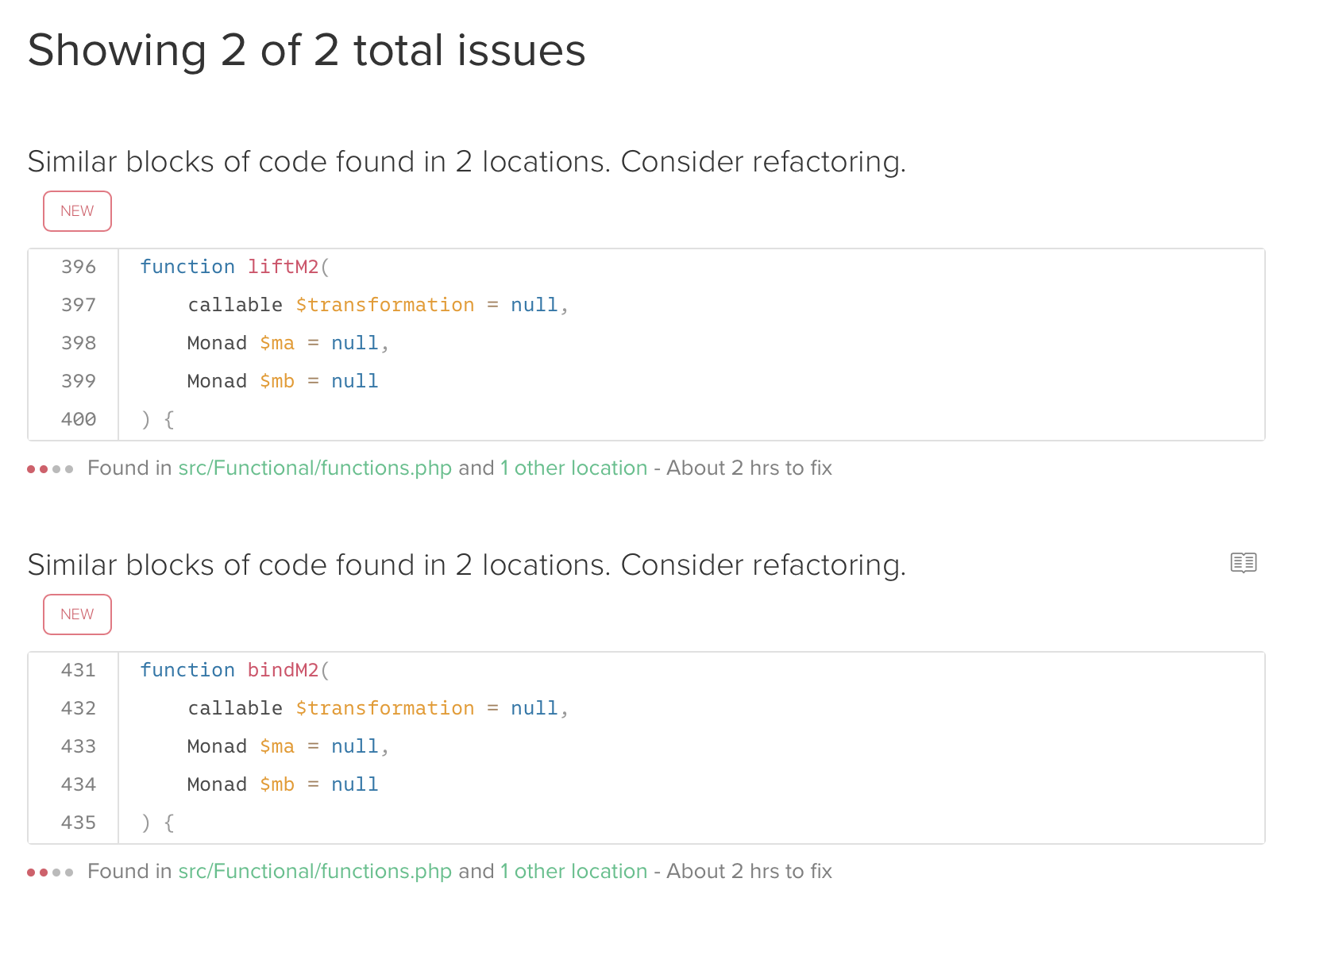Select the second 'Similar blocks of code' issue title
This screenshot has height=967, width=1331.
(x=466, y=565)
